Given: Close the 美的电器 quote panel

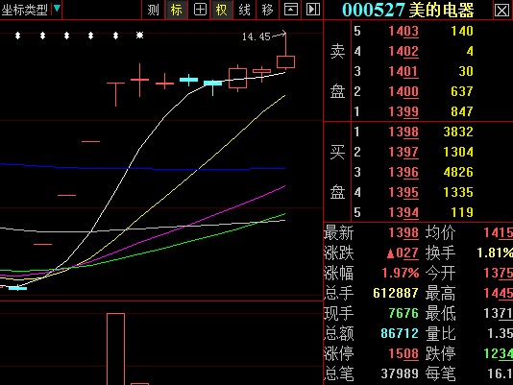Looking at the screenshot, I should tap(501, 11).
